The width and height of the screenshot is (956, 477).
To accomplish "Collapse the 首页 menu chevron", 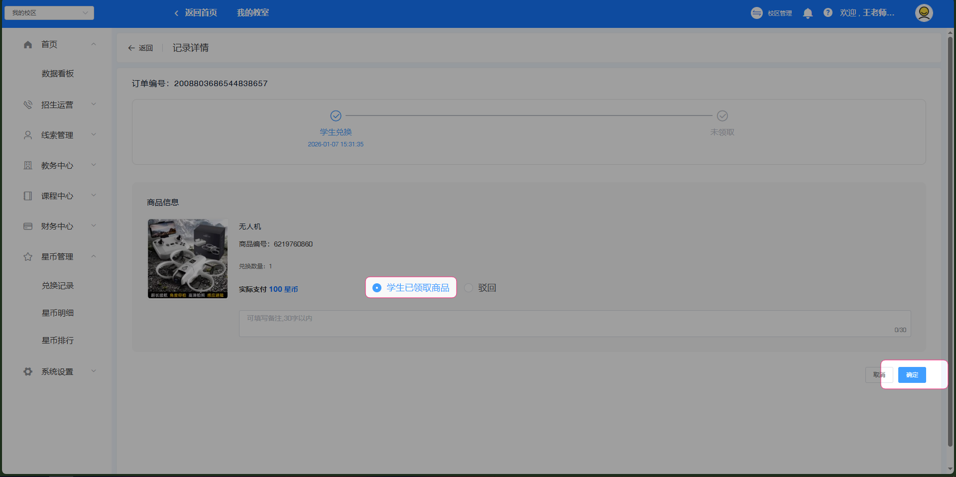I will [x=94, y=44].
